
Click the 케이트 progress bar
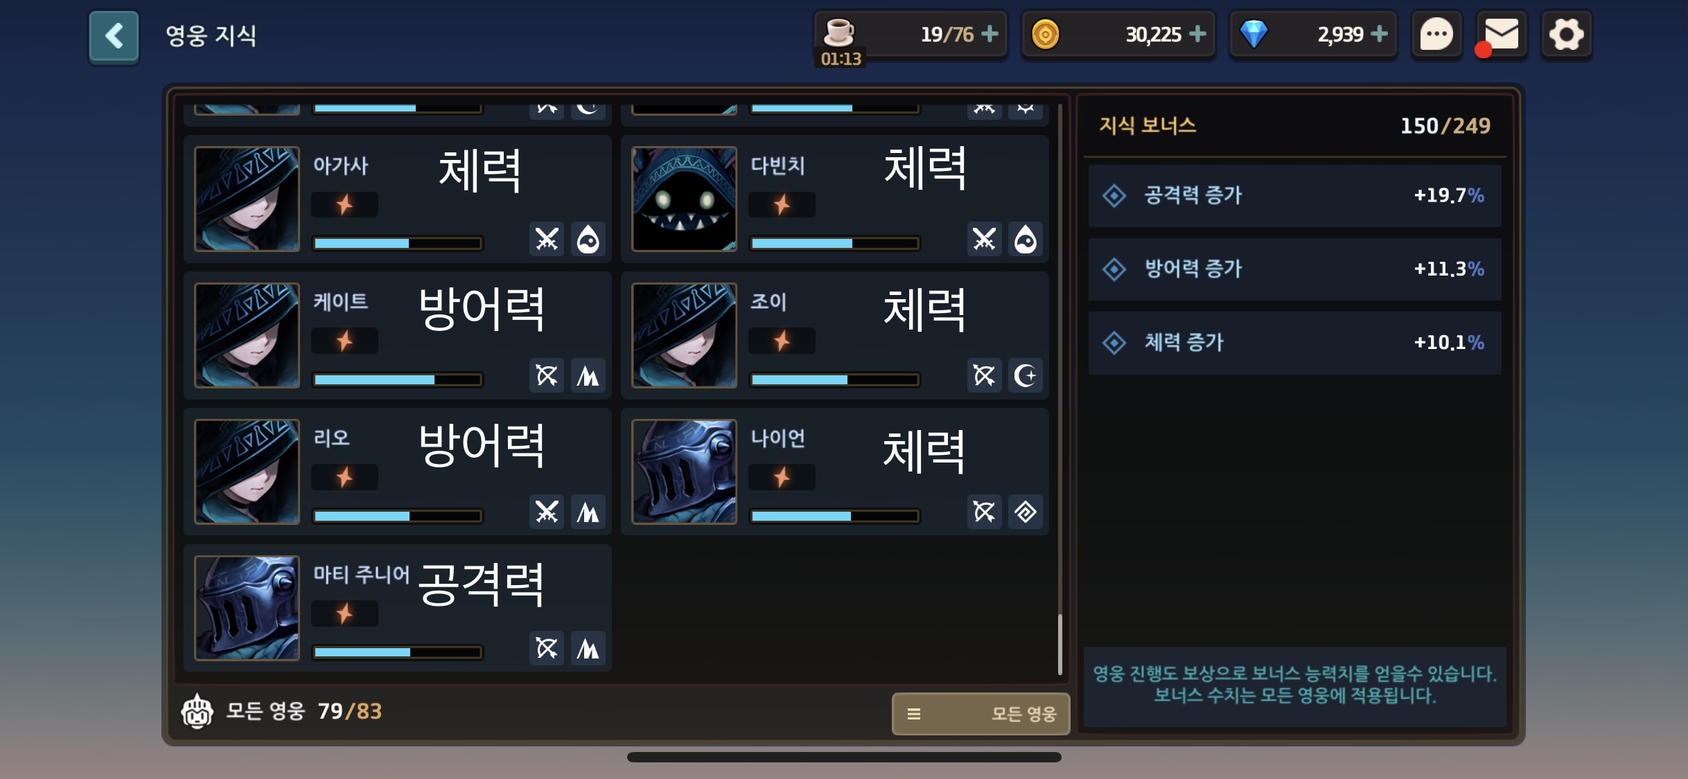click(397, 379)
